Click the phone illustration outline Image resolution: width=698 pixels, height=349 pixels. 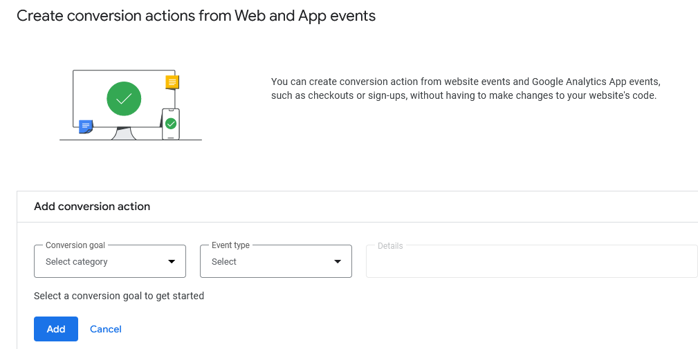tap(170, 133)
